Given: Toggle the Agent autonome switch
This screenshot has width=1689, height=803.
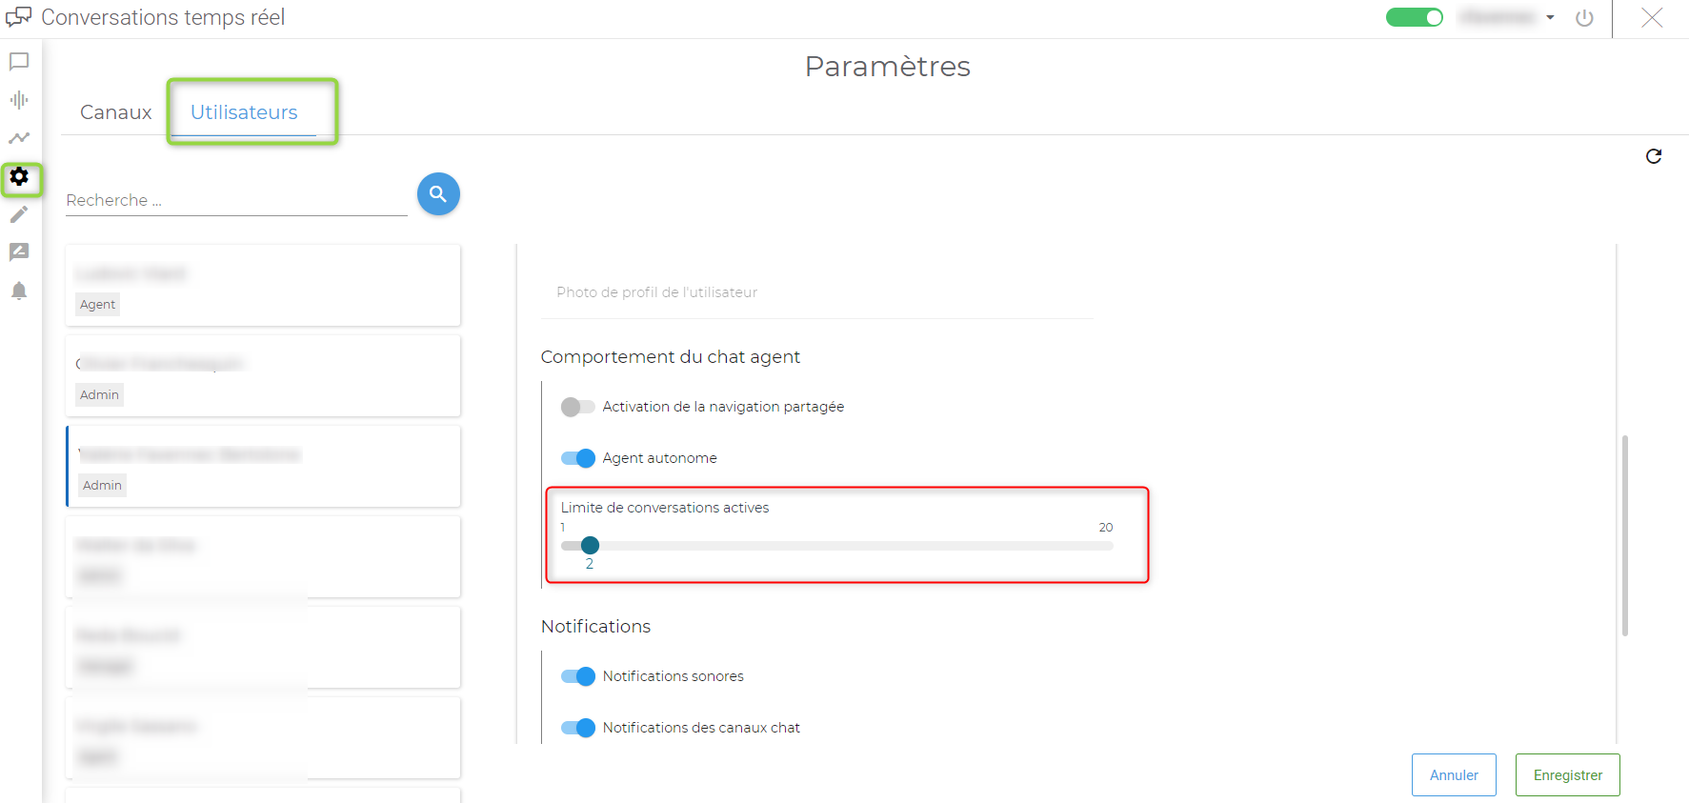Looking at the screenshot, I should (x=577, y=458).
